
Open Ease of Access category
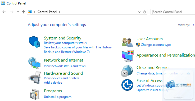(x=149, y=80)
